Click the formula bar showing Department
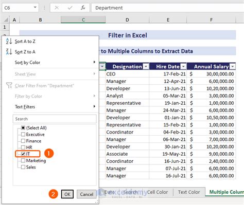Image resolution: width=244 pixels, height=205 pixels. (167, 8)
